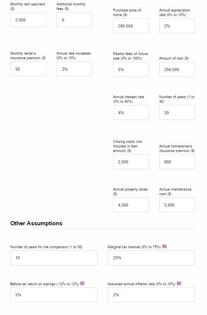Image resolution: width=207 pixels, height=315 pixels.
Task: Select the Annual appreciation rate field
Action: pos(177,26)
